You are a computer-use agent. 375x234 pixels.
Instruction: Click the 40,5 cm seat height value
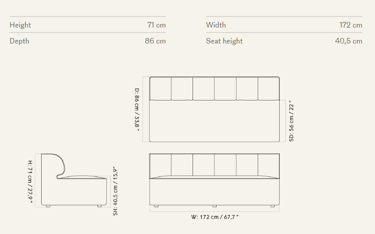click(348, 41)
